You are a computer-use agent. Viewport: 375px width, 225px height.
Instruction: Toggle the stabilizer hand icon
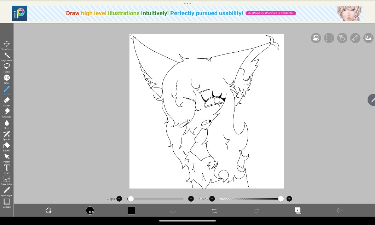(342, 38)
